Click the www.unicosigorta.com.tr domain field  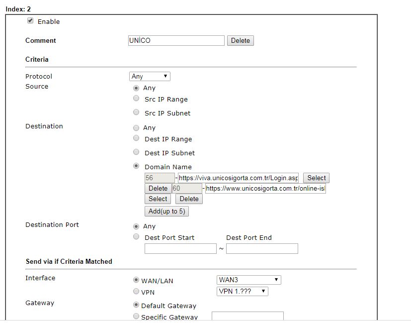(265, 189)
